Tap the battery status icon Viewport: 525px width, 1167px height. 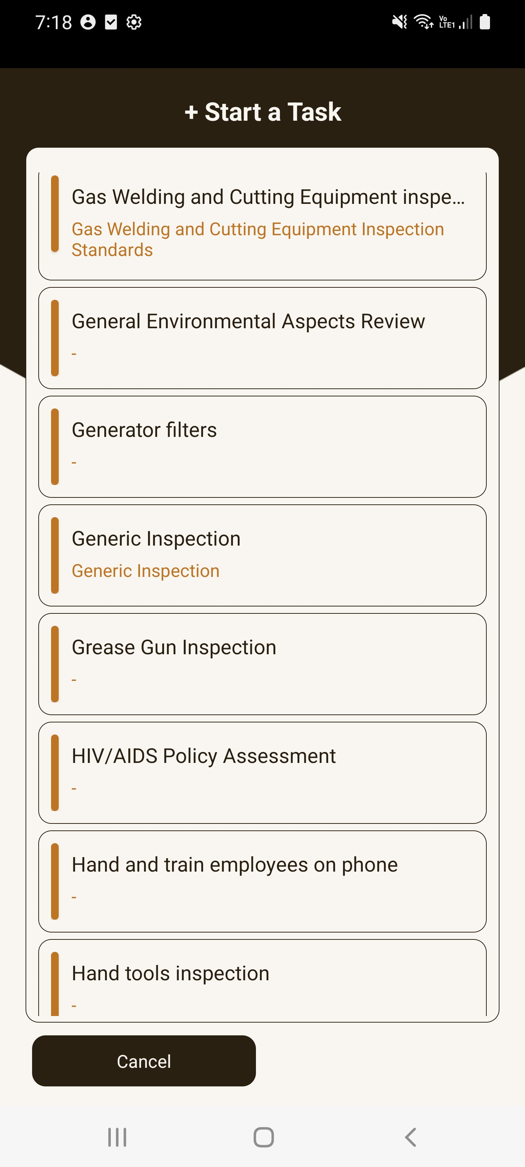[x=485, y=22]
